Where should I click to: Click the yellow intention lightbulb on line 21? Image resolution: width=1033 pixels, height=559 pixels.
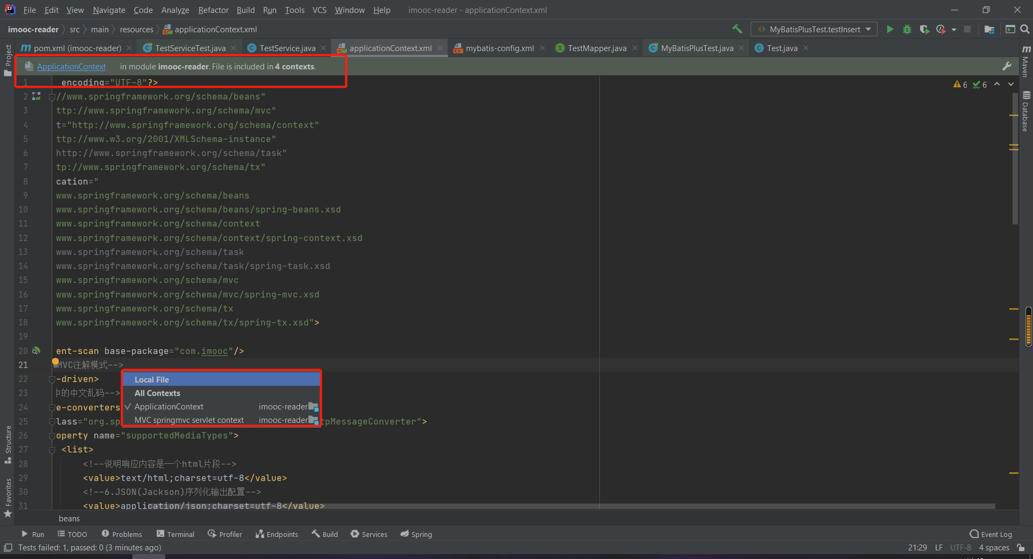[x=55, y=362]
